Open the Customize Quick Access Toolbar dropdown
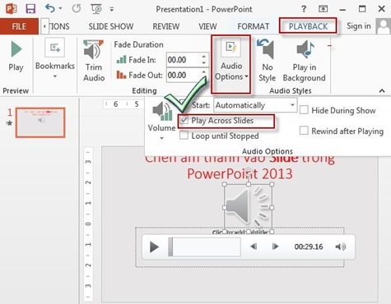The height and width of the screenshot is (304, 391). pos(112,9)
